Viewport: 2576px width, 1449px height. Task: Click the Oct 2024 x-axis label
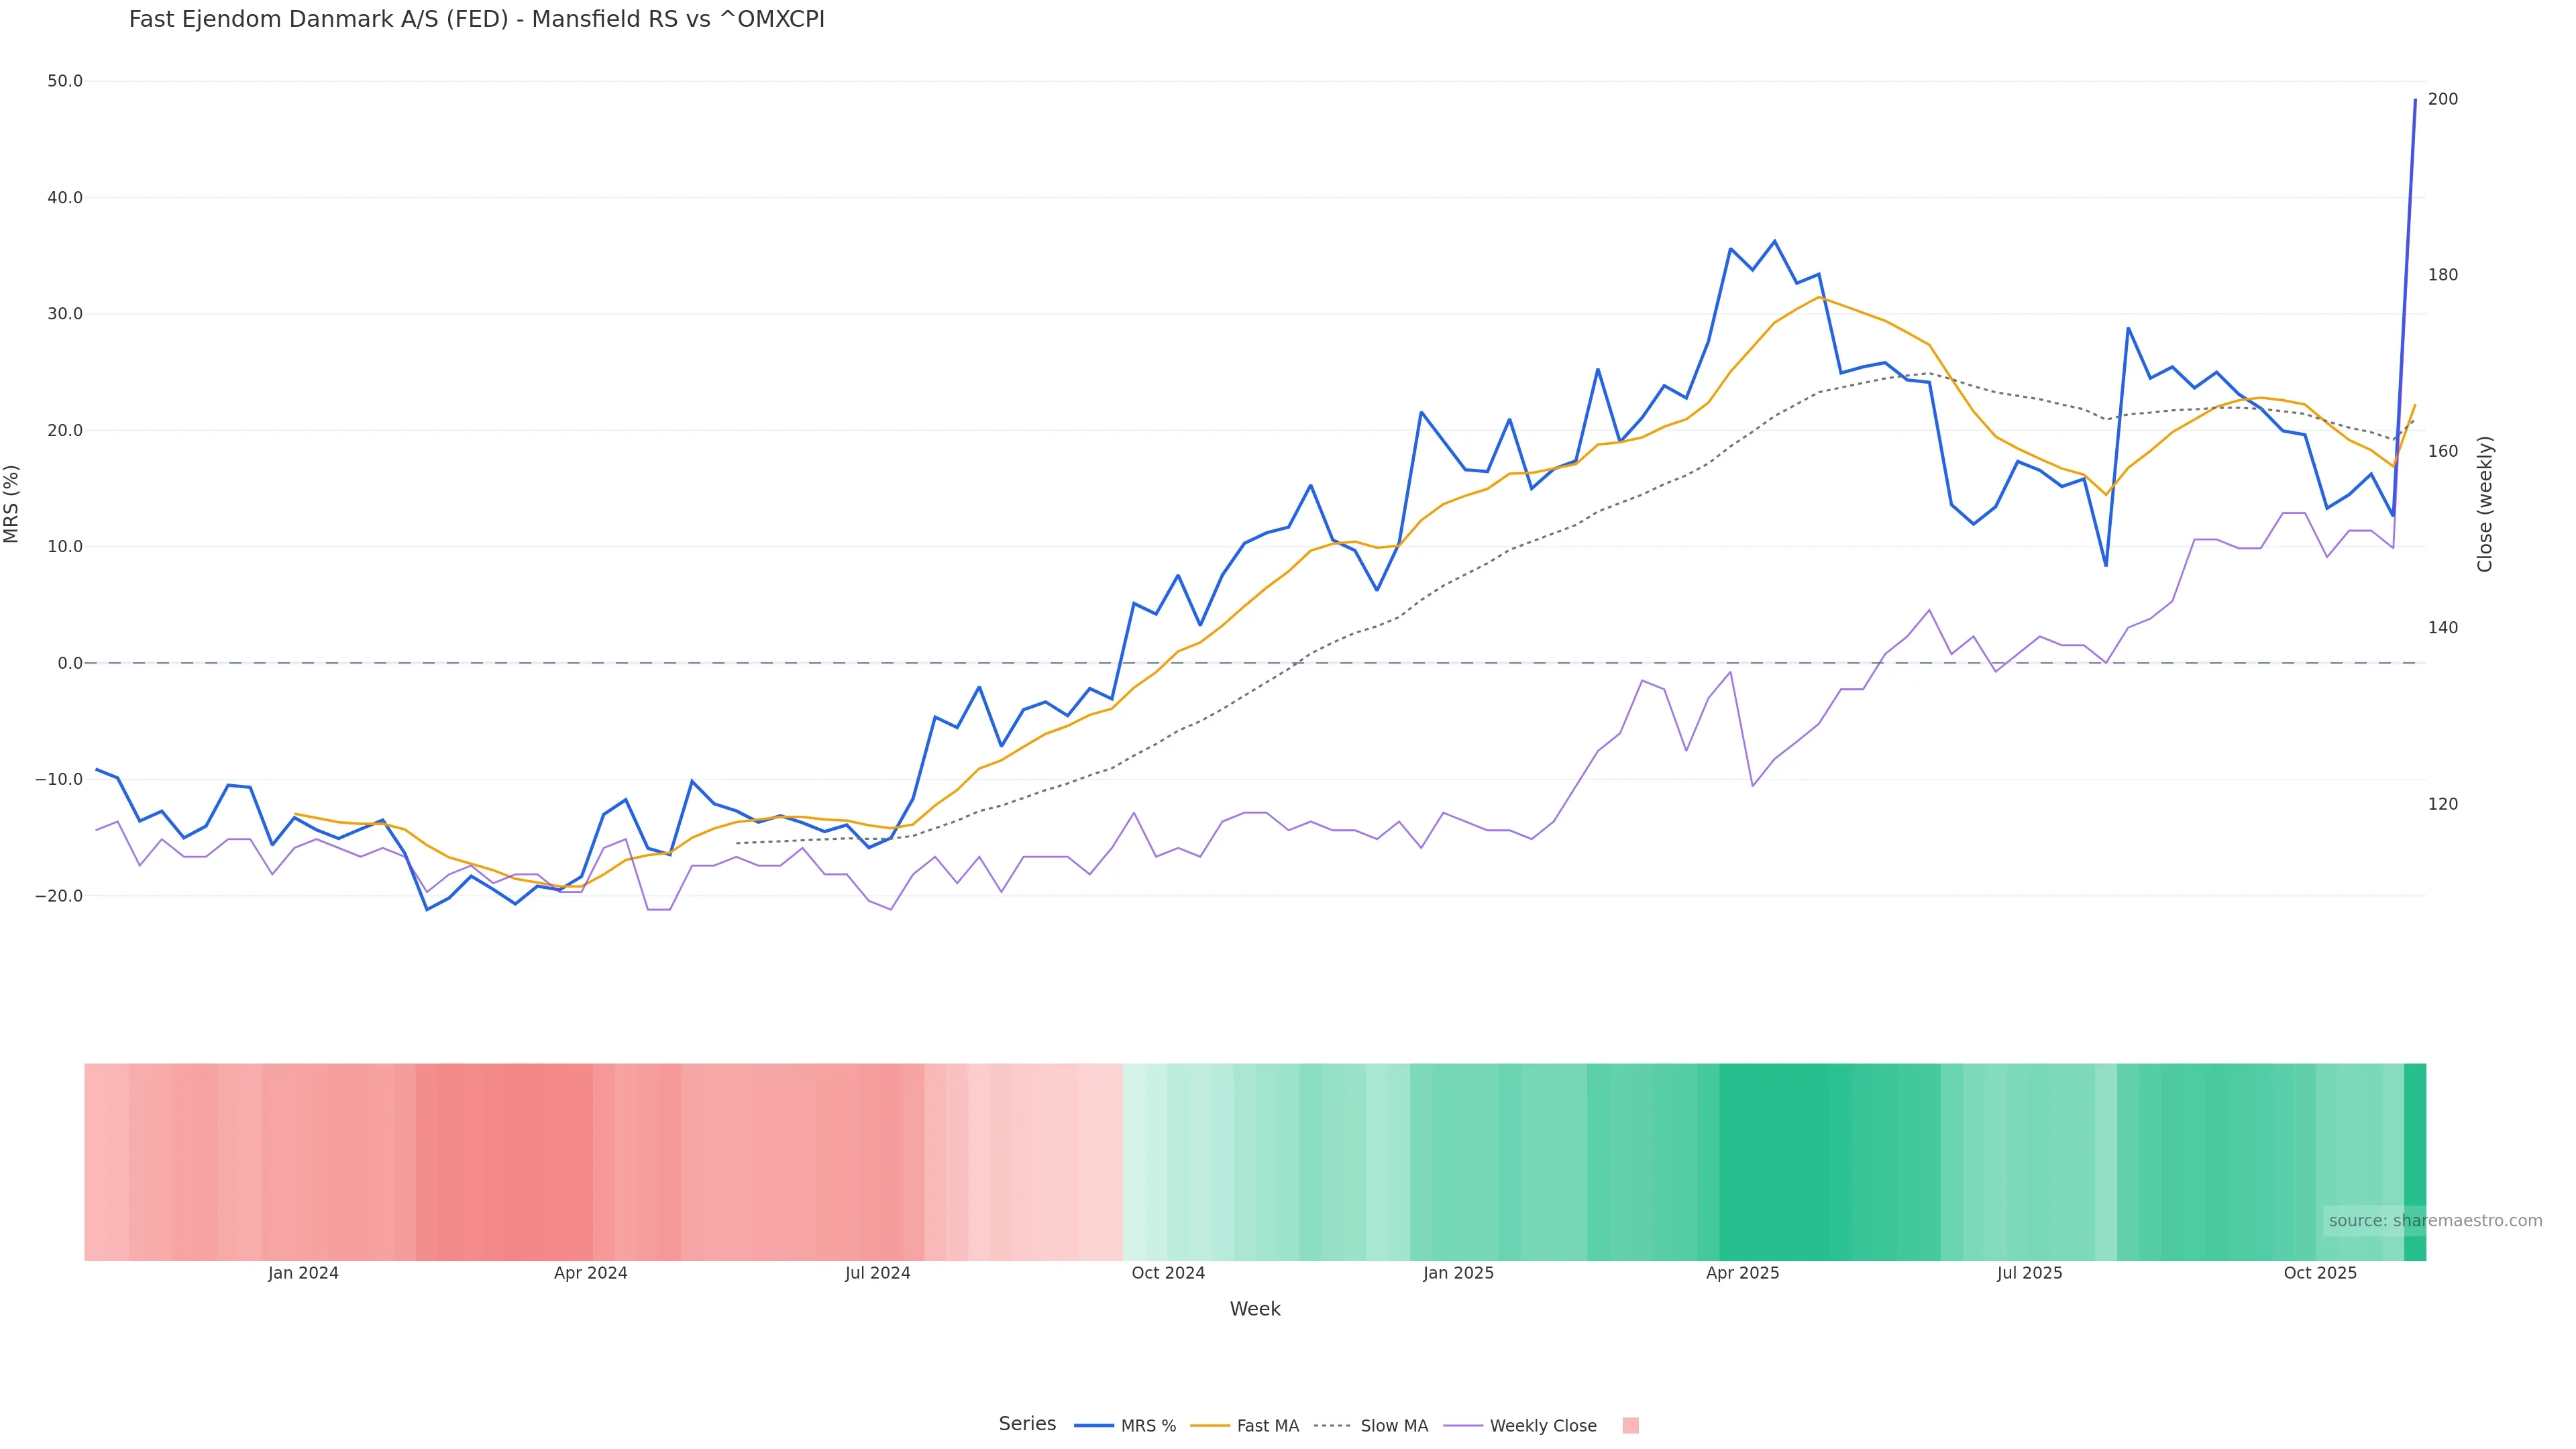point(1168,1274)
